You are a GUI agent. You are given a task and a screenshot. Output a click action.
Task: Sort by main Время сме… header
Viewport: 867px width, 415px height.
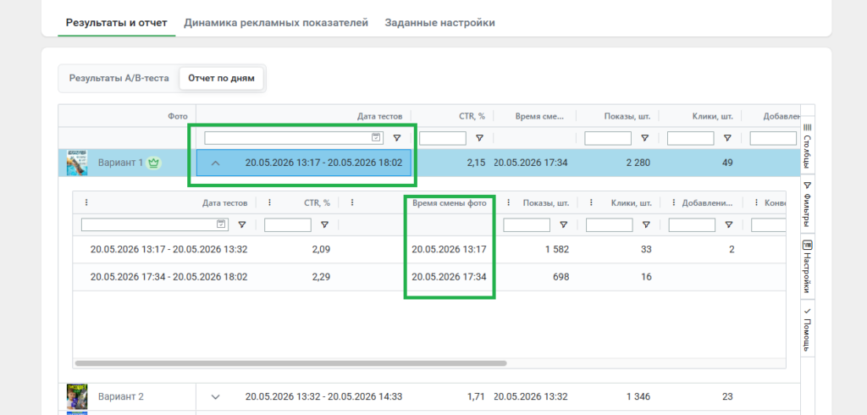click(x=539, y=116)
